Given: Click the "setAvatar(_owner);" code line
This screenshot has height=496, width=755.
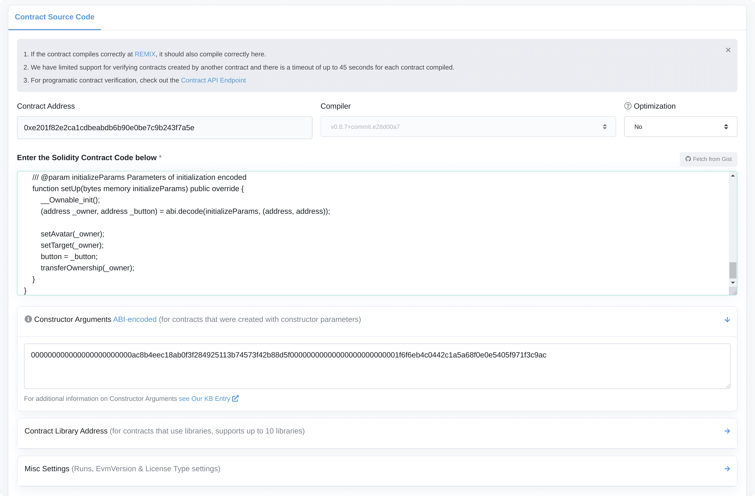Looking at the screenshot, I should (72, 234).
